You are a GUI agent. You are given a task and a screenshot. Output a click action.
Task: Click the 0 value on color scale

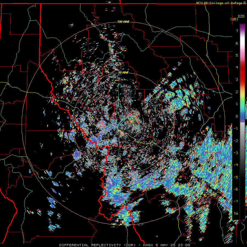point(237,116)
